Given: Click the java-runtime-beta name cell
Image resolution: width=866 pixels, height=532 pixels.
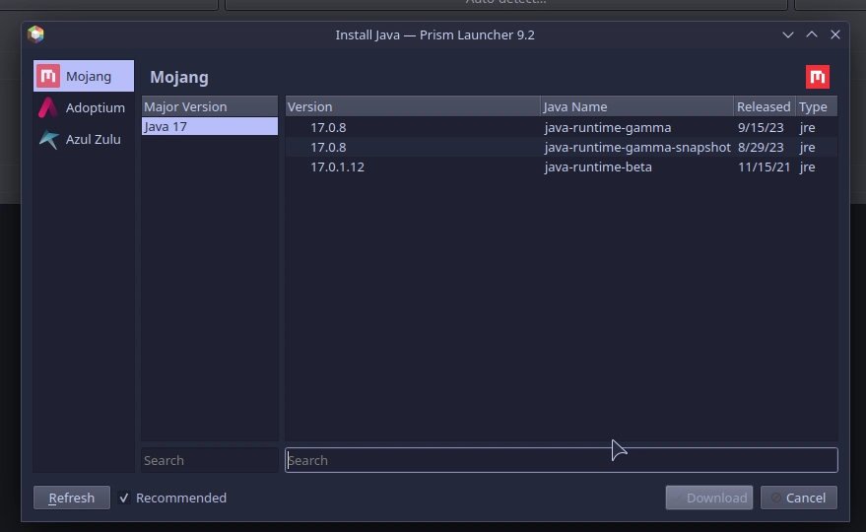Looking at the screenshot, I should (x=598, y=166).
